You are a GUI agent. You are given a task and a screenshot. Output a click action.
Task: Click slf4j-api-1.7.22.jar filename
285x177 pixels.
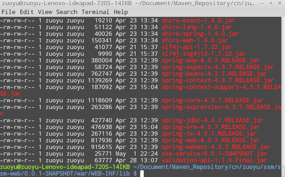coord(197,47)
